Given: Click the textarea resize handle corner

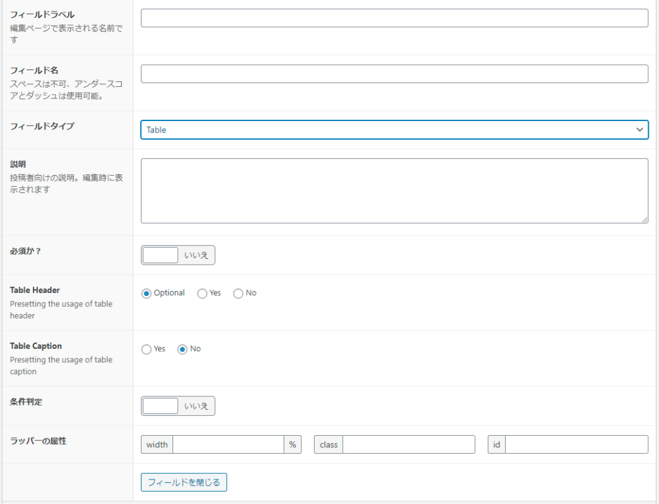Looking at the screenshot, I should (x=646, y=220).
